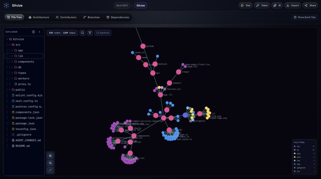
Task: Switch to the File Tree tab
Action: coord(14,17)
